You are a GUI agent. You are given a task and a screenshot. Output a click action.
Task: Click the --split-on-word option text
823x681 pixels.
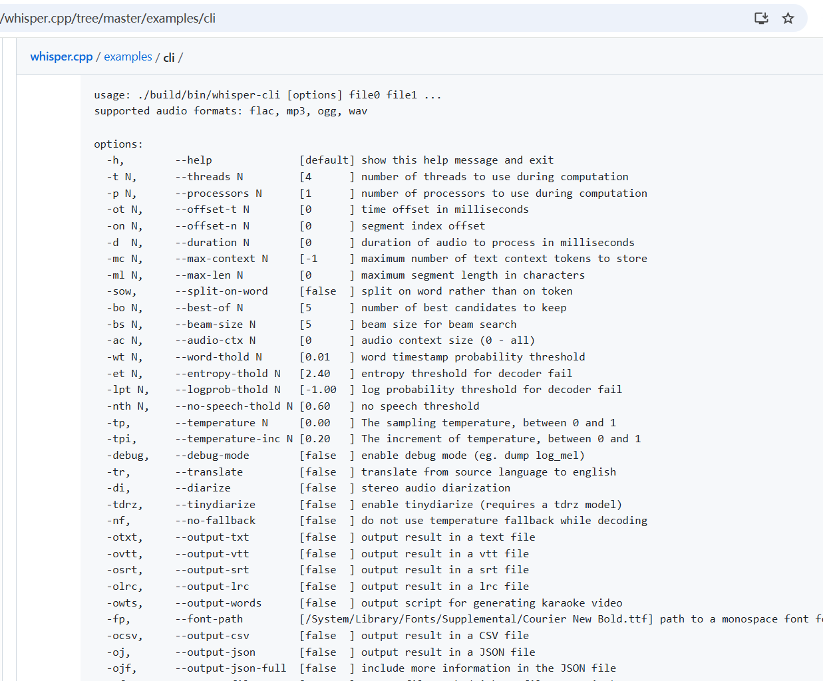click(x=222, y=291)
